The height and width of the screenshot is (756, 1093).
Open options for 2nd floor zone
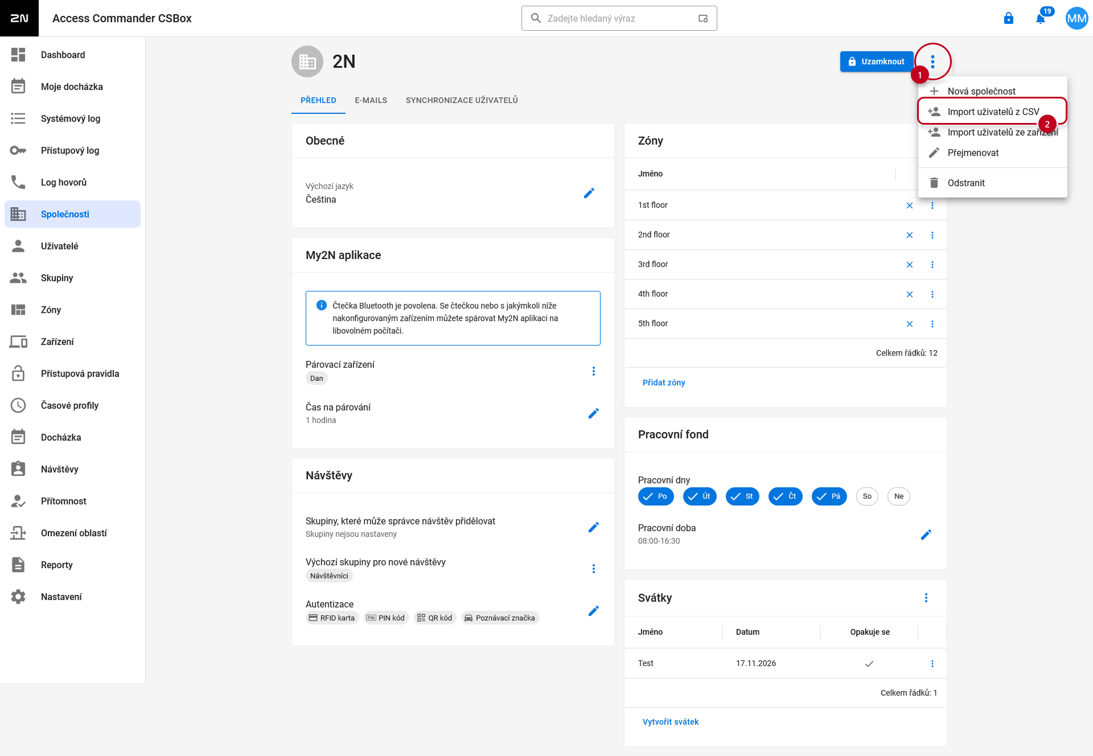pyautogui.click(x=932, y=235)
